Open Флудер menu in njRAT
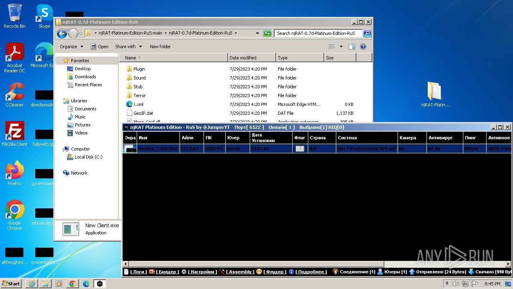Viewport: 513px width, 289px height. pyautogui.click(x=275, y=272)
